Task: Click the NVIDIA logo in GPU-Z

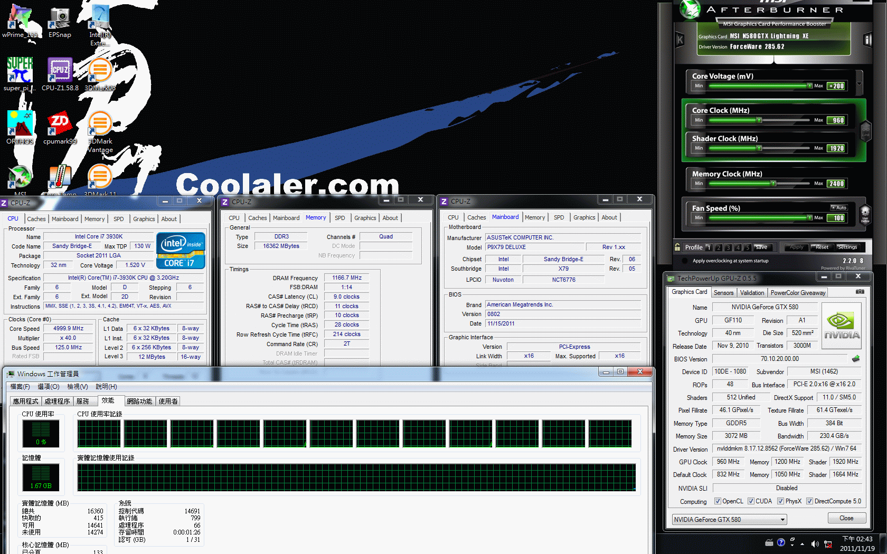Action: (842, 326)
